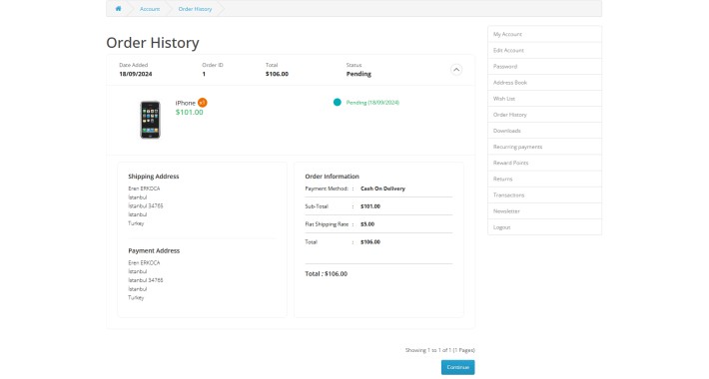The image size is (709, 379).
Task: Open Returns in the sidebar
Action: coord(544,179)
